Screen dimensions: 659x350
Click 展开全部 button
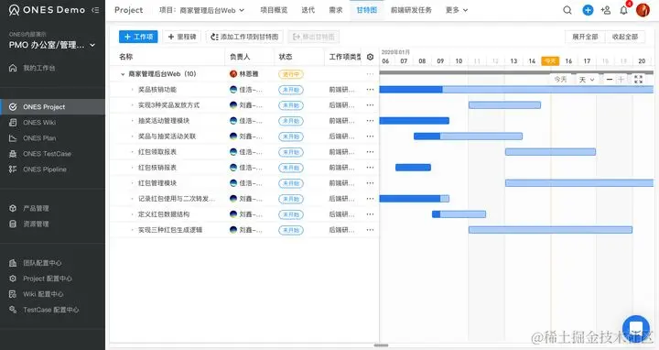(x=585, y=37)
